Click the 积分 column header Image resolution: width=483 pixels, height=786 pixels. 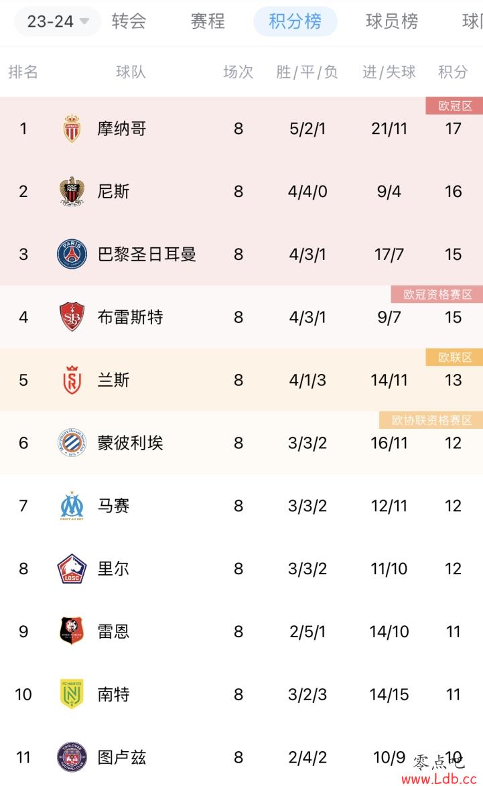tap(453, 72)
